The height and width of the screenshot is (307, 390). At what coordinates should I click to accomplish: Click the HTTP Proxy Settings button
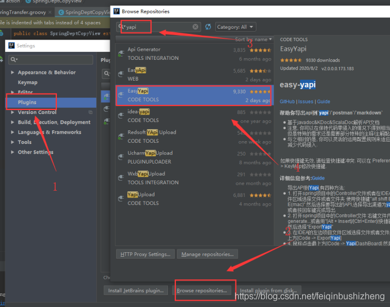coord(144,255)
